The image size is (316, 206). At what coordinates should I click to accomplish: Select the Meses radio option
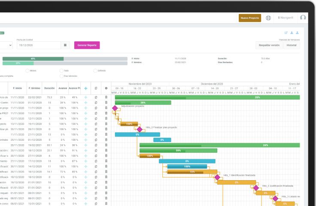point(28,70)
